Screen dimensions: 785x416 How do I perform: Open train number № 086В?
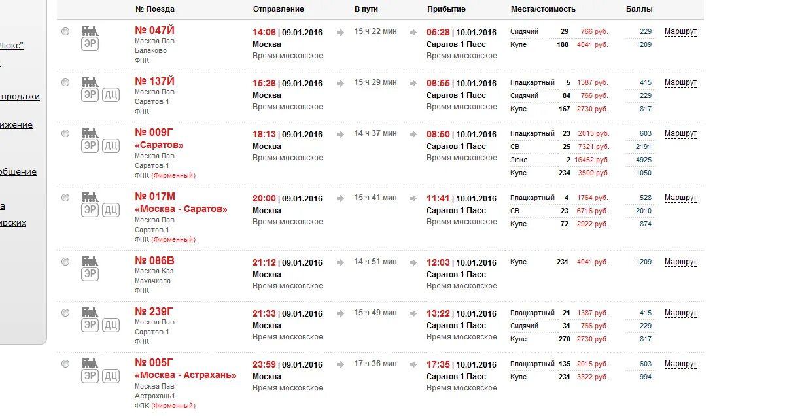click(154, 260)
